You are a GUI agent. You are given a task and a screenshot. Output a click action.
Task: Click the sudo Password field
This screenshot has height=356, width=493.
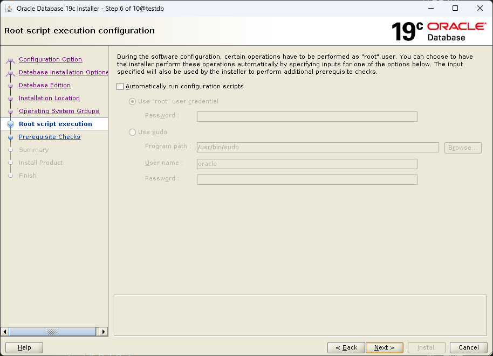pos(307,179)
